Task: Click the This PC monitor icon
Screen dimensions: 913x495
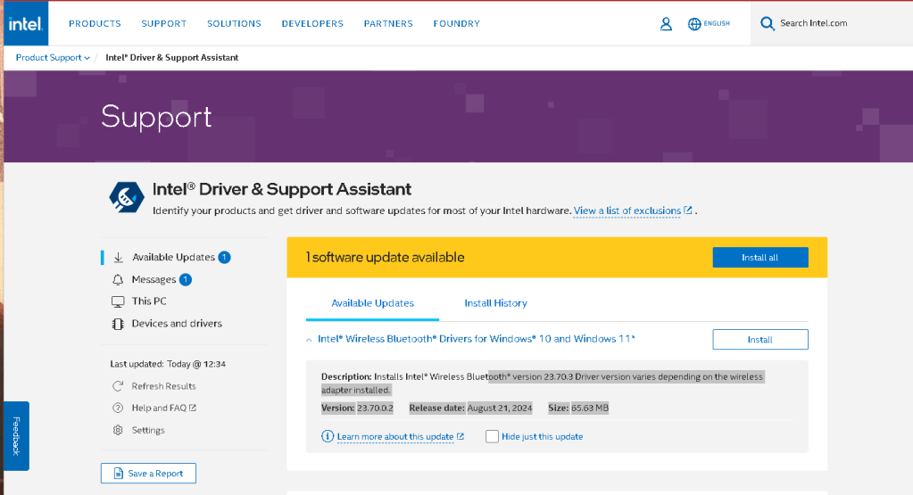Action: [x=118, y=301]
